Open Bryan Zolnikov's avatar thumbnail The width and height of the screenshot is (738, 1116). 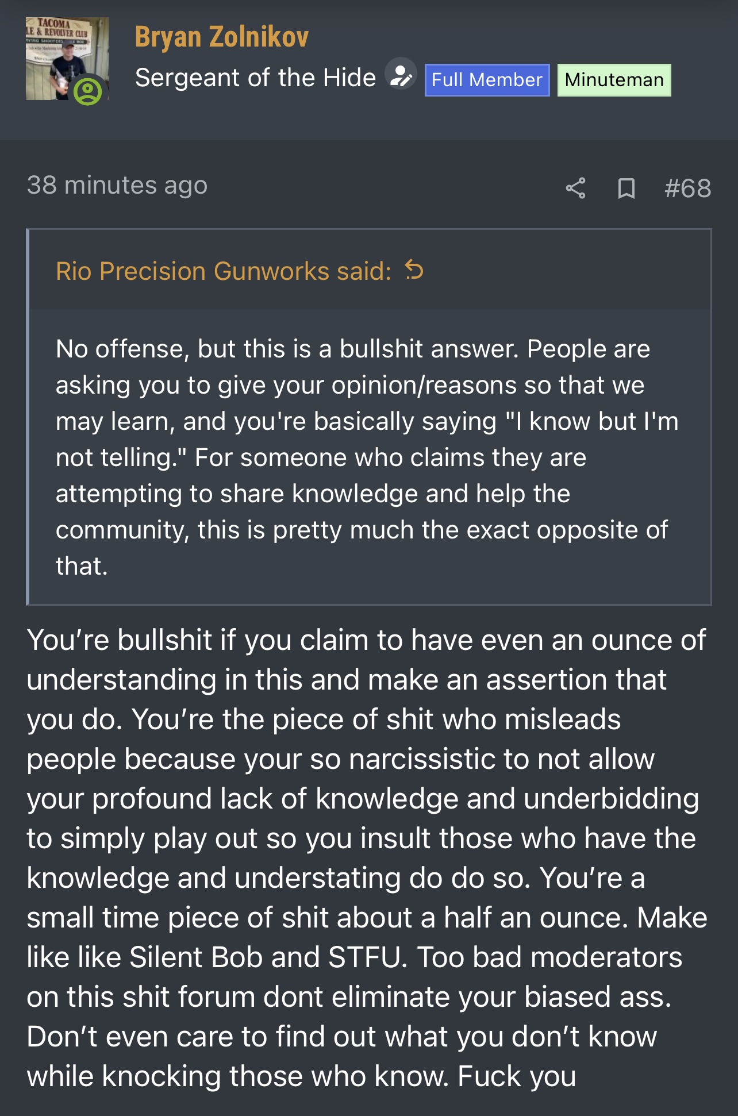click(67, 59)
